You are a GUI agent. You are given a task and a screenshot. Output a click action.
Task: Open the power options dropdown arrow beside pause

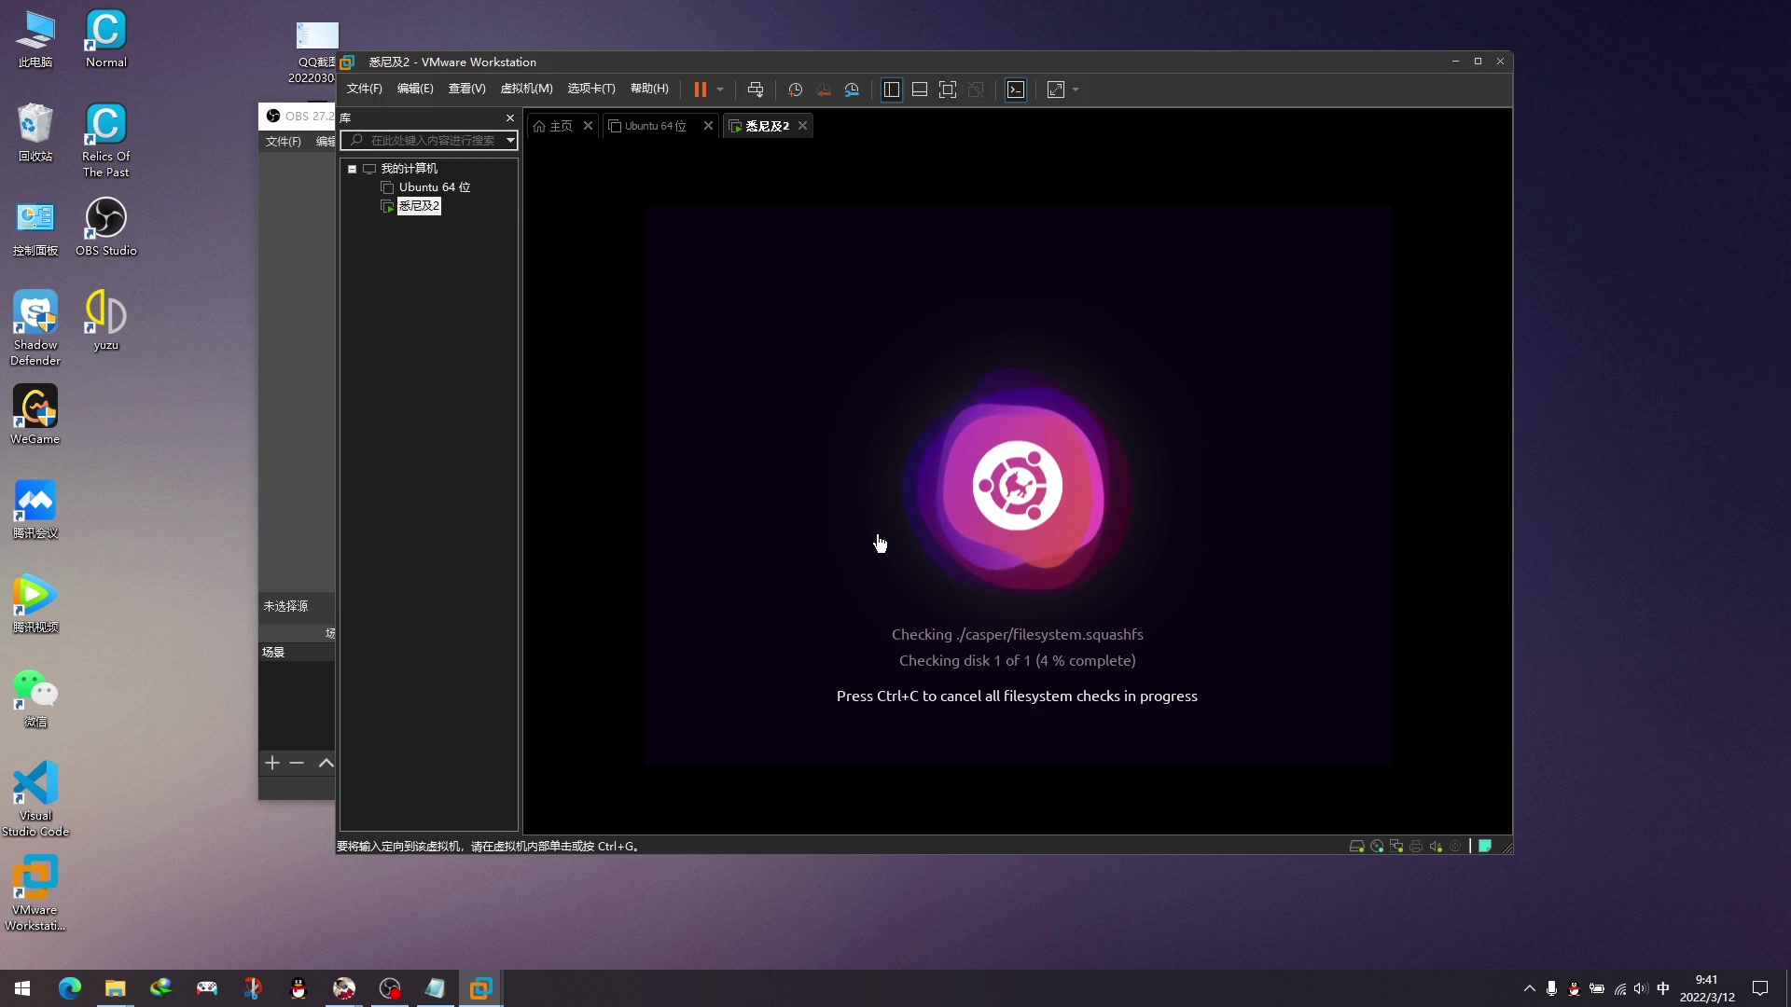[x=720, y=90]
